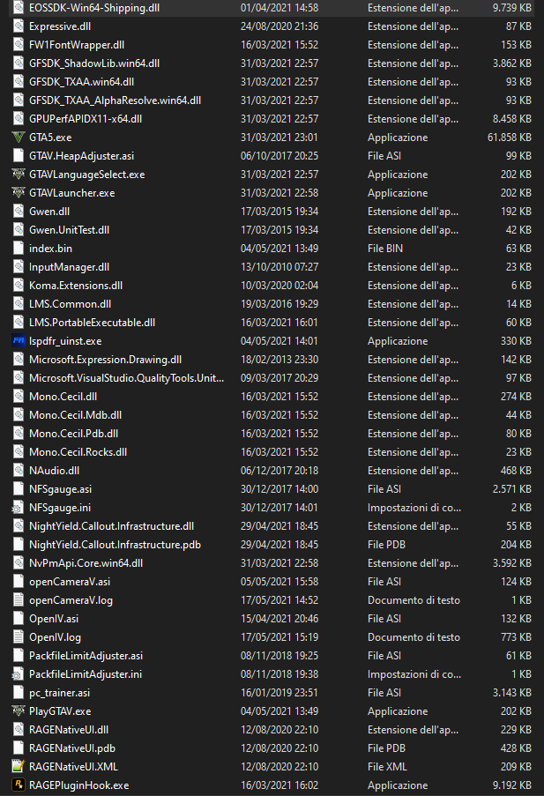The height and width of the screenshot is (796, 544).
Task: Click the NAudio.dll file icon
Action: pos(19,471)
